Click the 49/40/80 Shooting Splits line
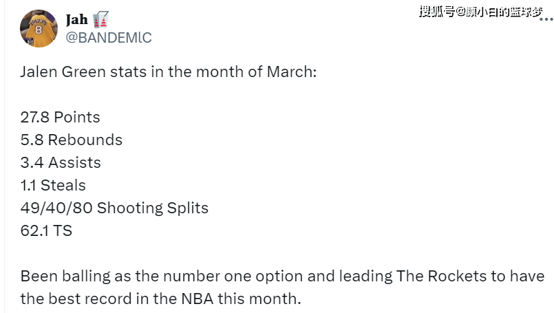The image size is (554, 313). 114,208
